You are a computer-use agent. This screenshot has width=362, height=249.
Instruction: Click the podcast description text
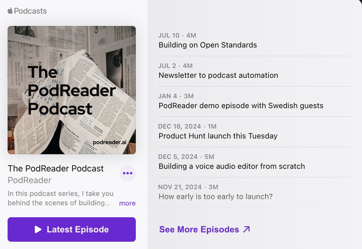click(x=59, y=198)
